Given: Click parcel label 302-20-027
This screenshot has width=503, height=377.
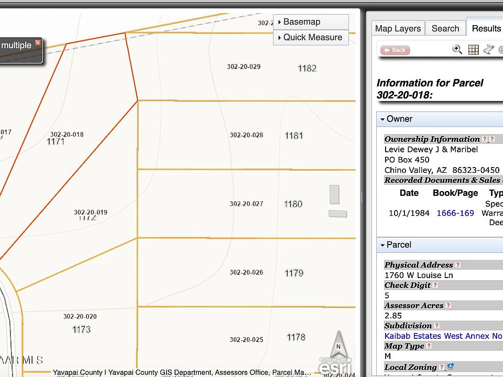Looking at the screenshot, I should pyautogui.click(x=246, y=204).
